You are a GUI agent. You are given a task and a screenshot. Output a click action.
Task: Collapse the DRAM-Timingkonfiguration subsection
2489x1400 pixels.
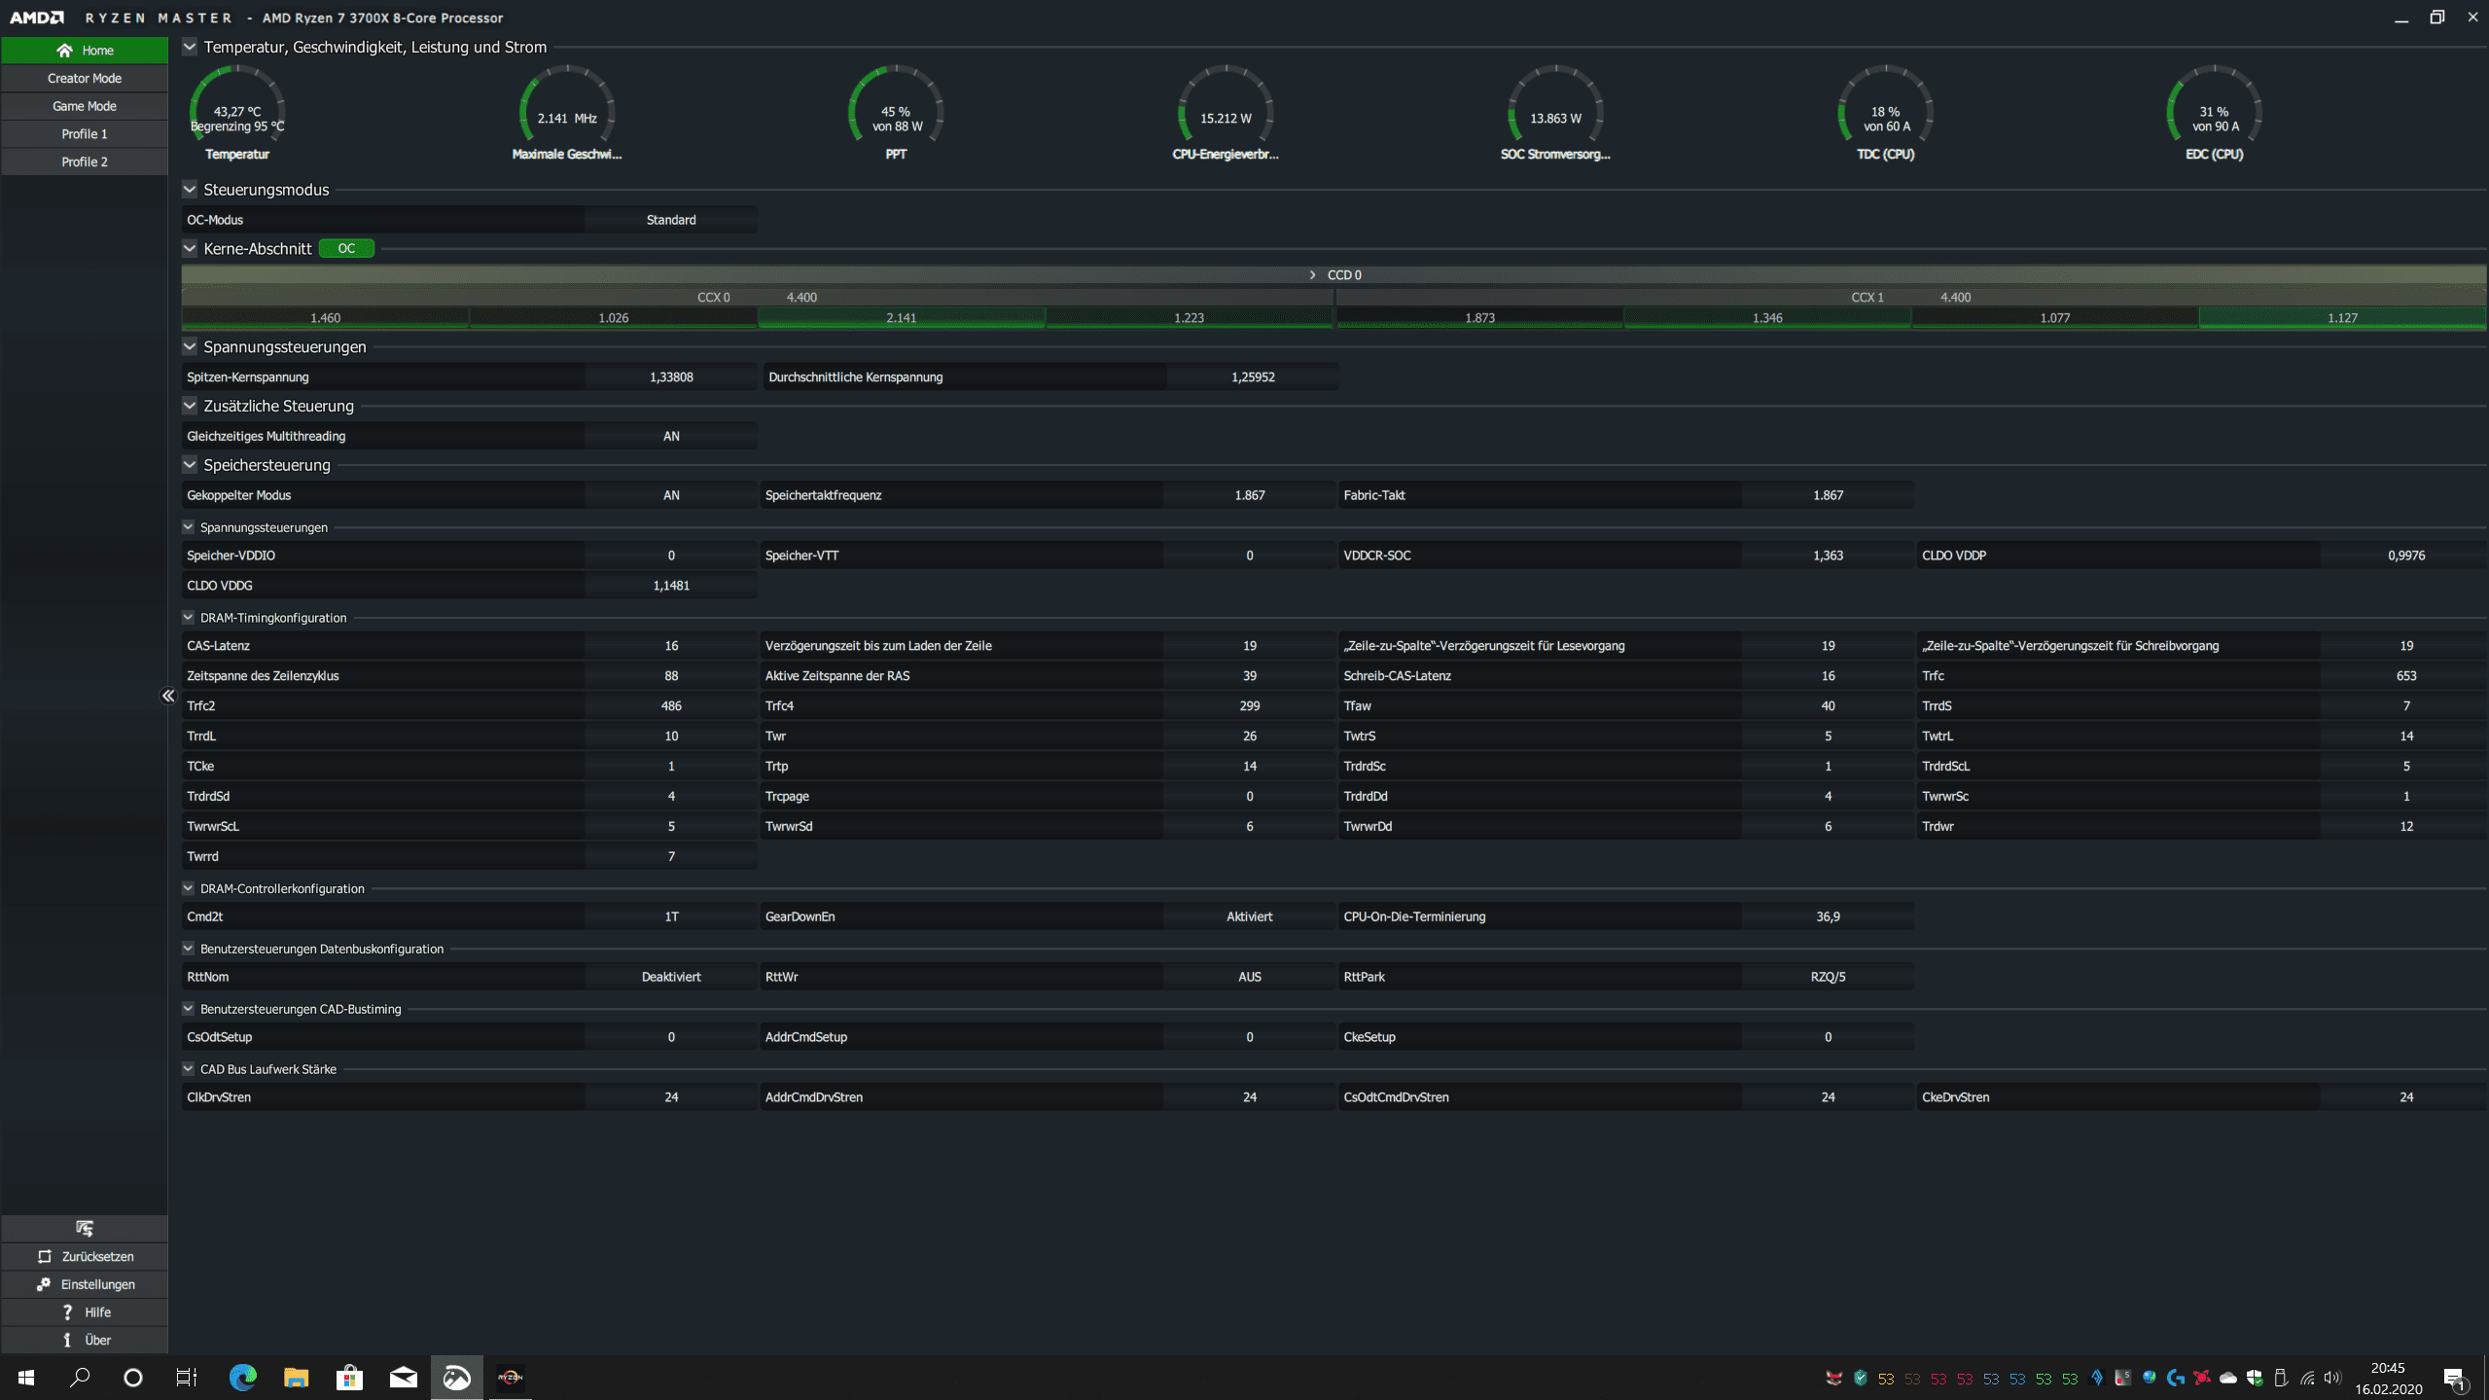tap(188, 618)
